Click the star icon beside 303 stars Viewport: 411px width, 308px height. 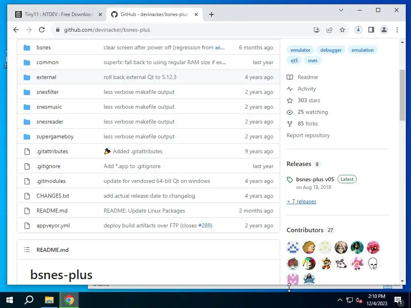[x=290, y=101]
